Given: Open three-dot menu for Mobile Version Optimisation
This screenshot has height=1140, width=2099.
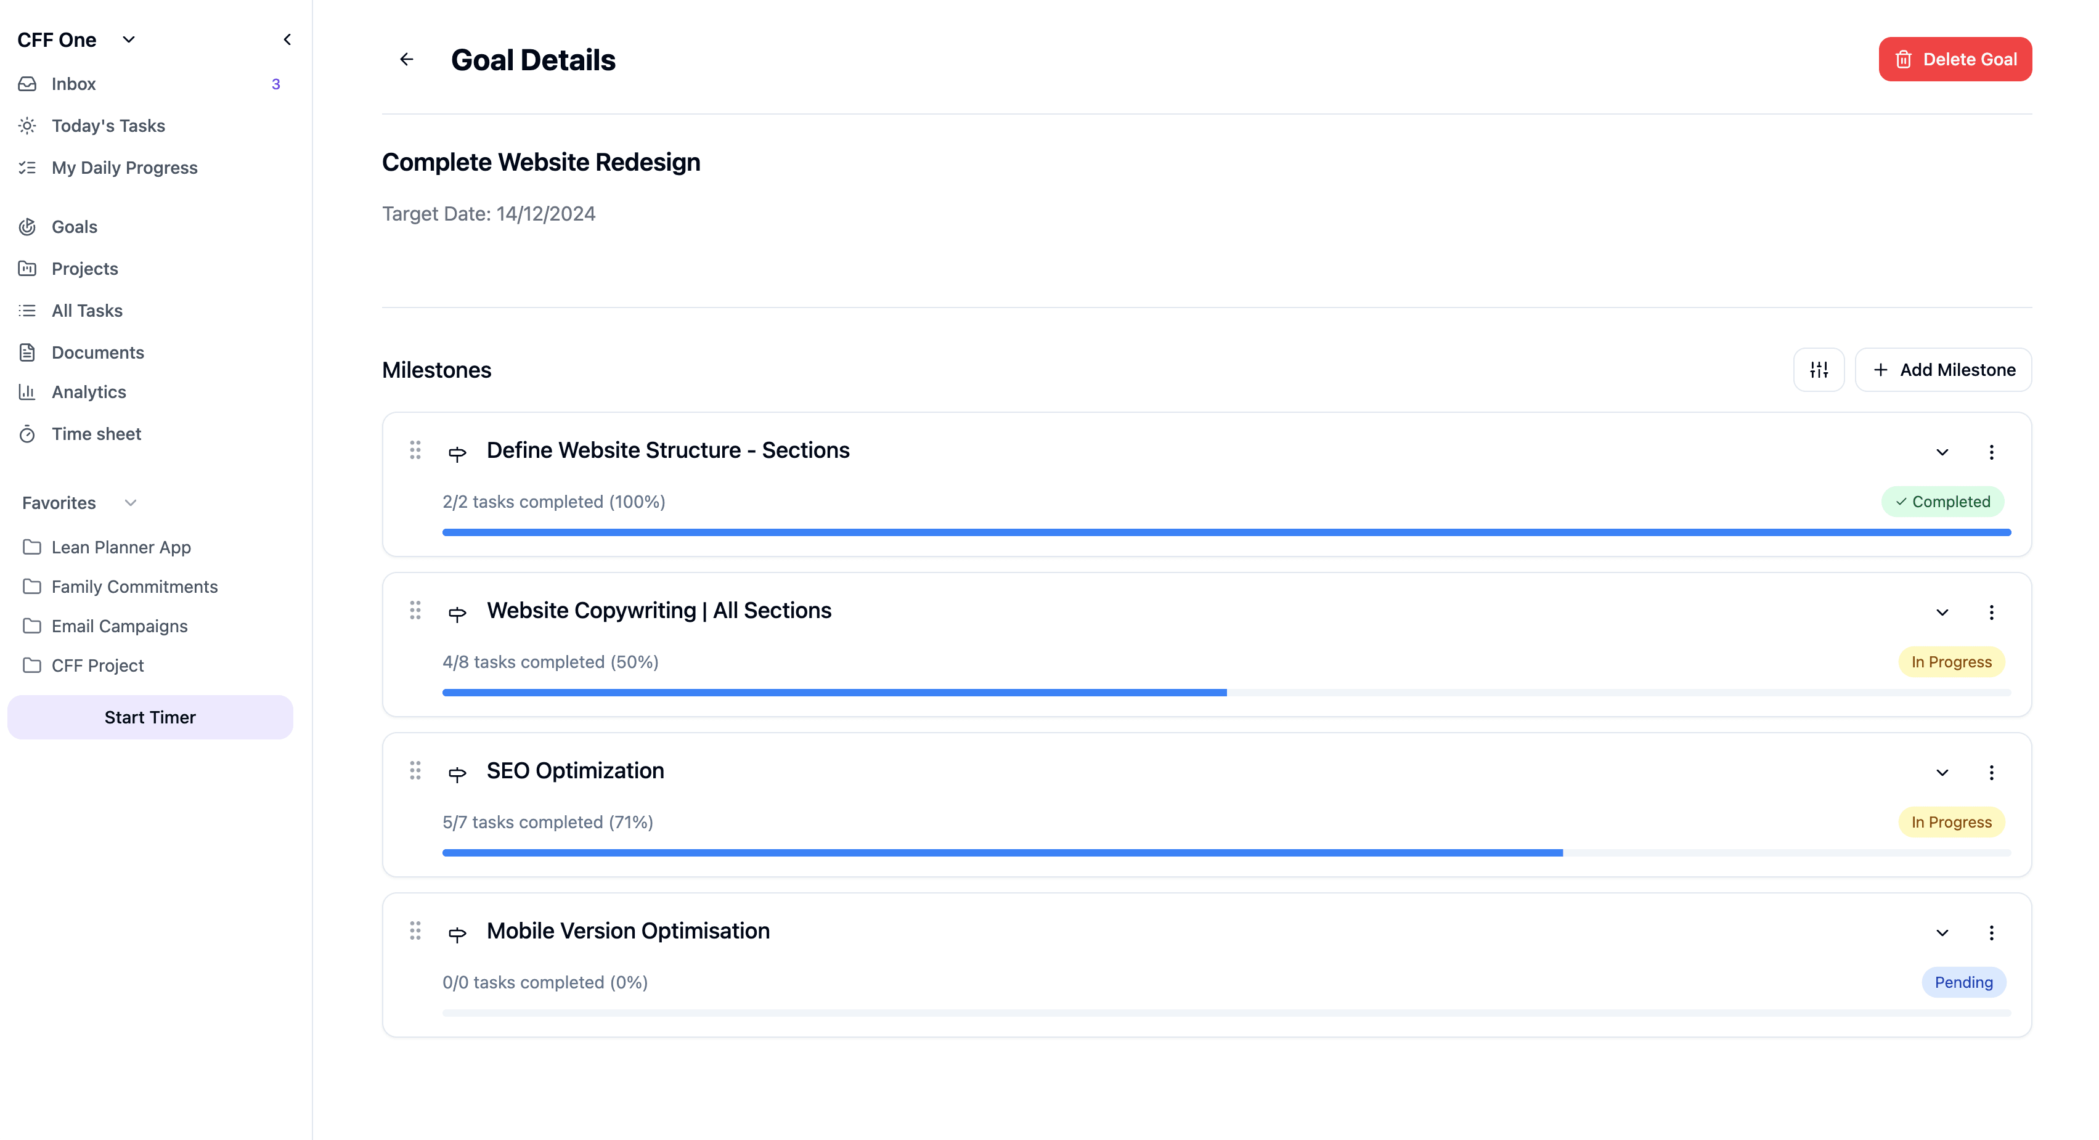Looking at the screenshot, I should click(1991, 933).
